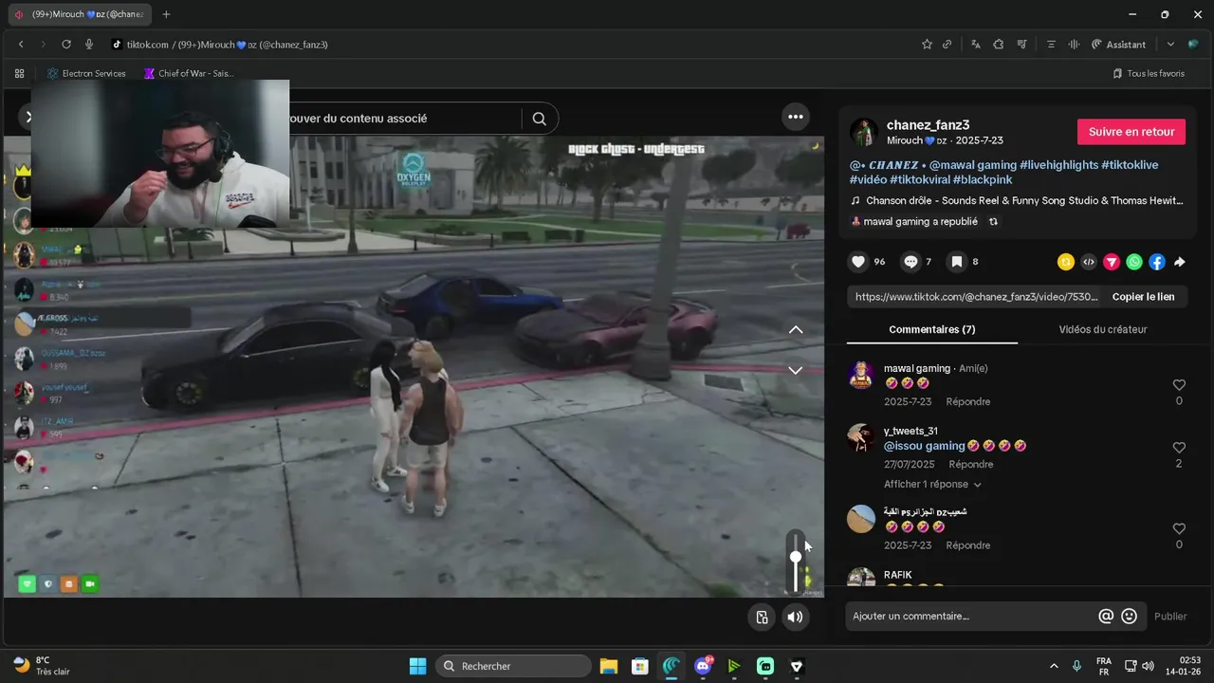This screenshot has height=683, width=1214.
Task: Open a new browser tab
Action: [167, 14]
